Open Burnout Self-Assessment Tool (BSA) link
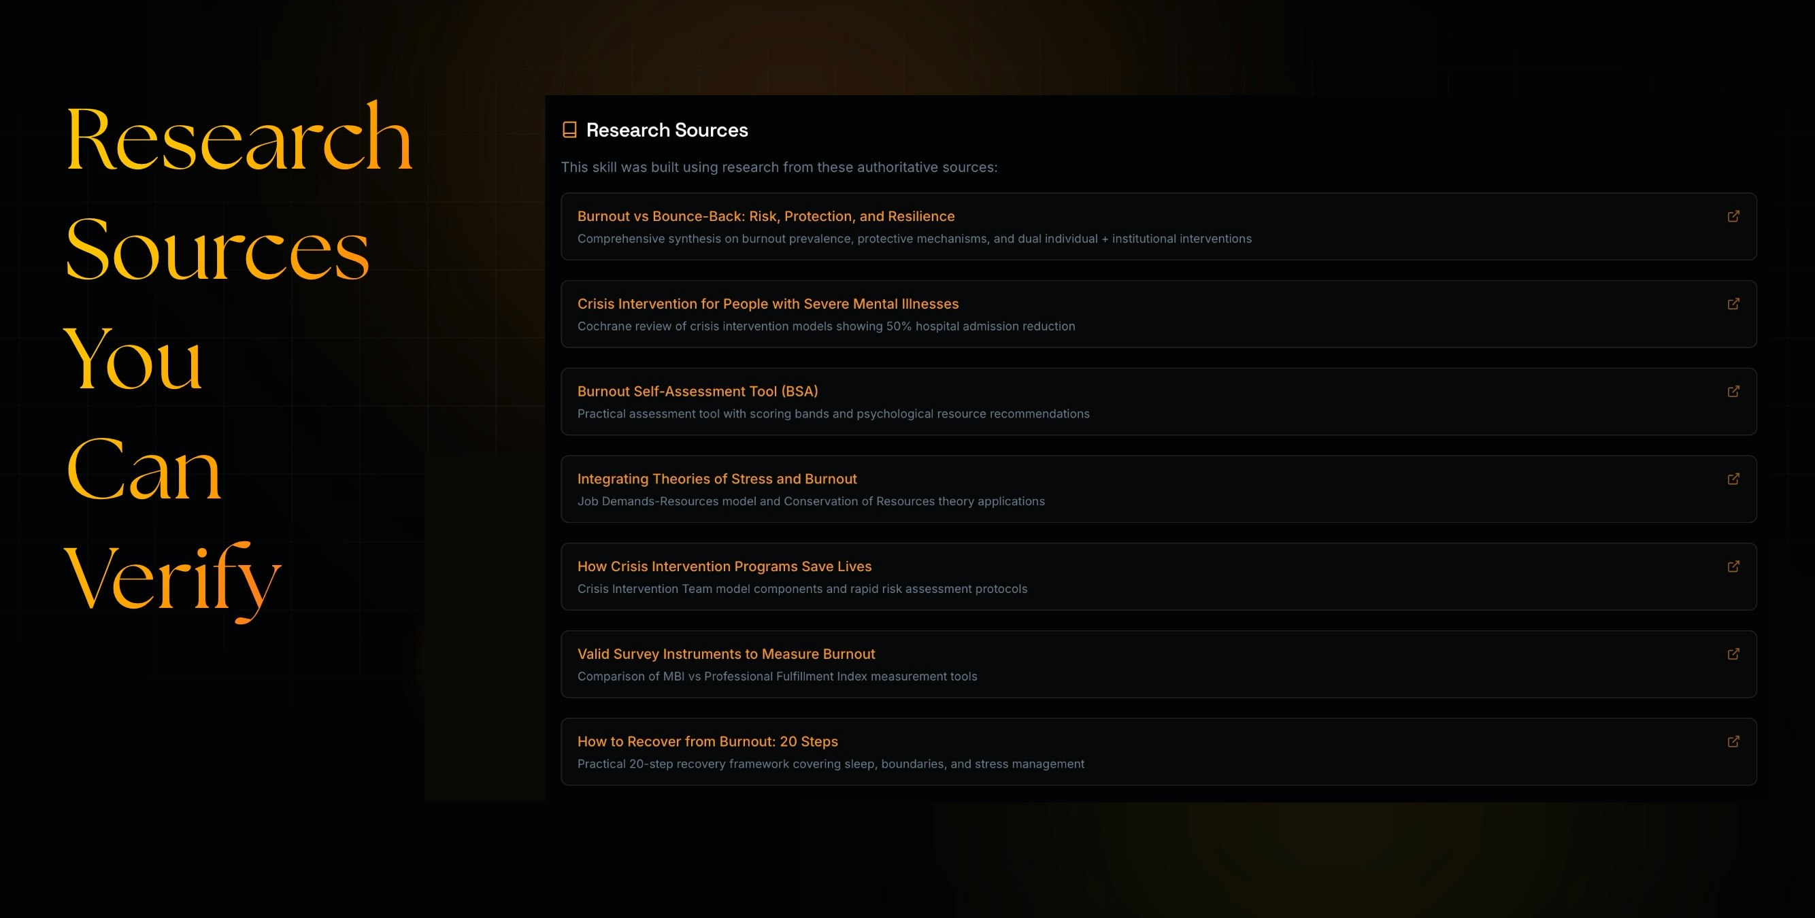 (697, 391)
